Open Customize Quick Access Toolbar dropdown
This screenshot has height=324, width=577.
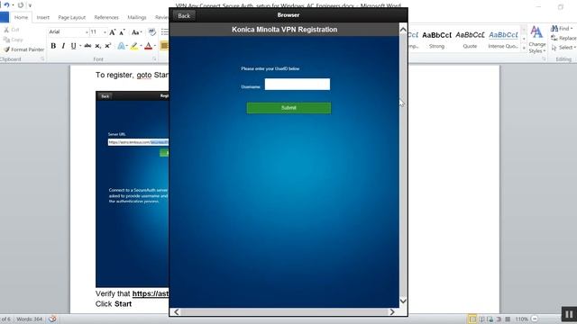pos(30,5)
